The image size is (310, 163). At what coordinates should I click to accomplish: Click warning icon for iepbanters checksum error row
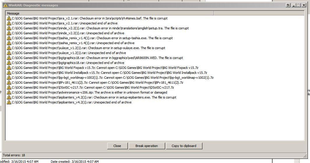coord(9,97)
